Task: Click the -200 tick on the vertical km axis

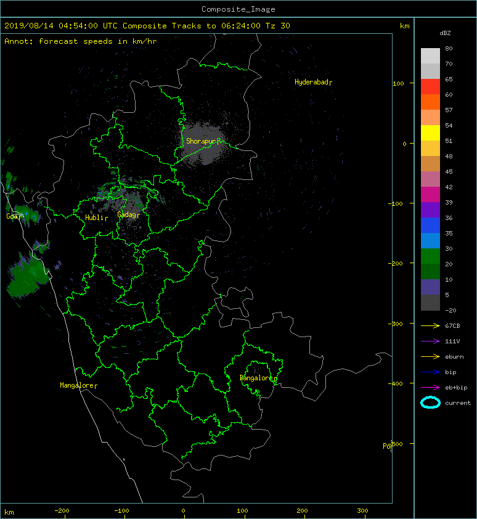Action: click(395, 263)
